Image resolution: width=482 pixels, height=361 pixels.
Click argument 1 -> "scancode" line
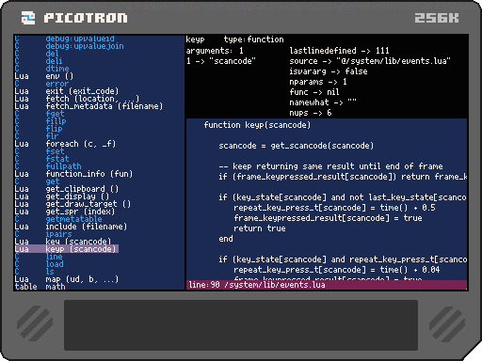[221, 61]
